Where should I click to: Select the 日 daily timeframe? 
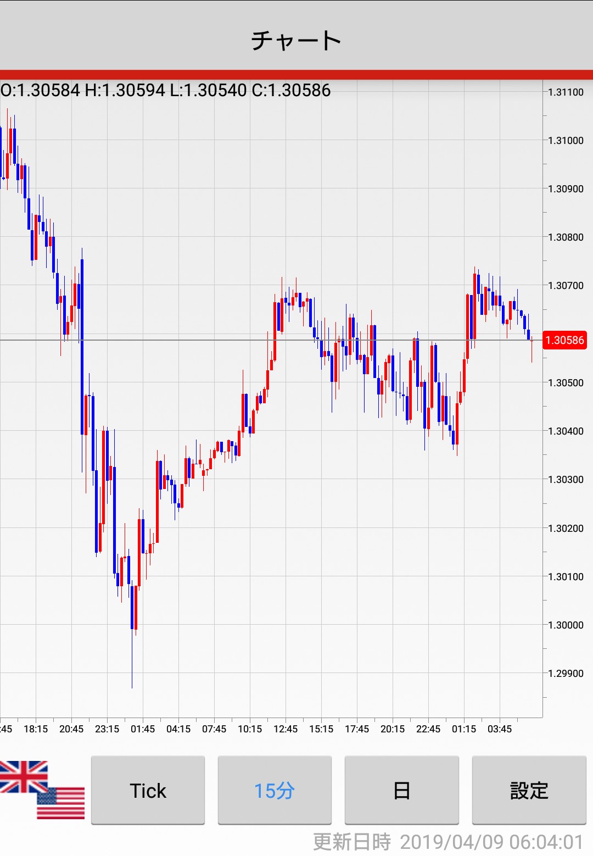(x=401, y=790)
